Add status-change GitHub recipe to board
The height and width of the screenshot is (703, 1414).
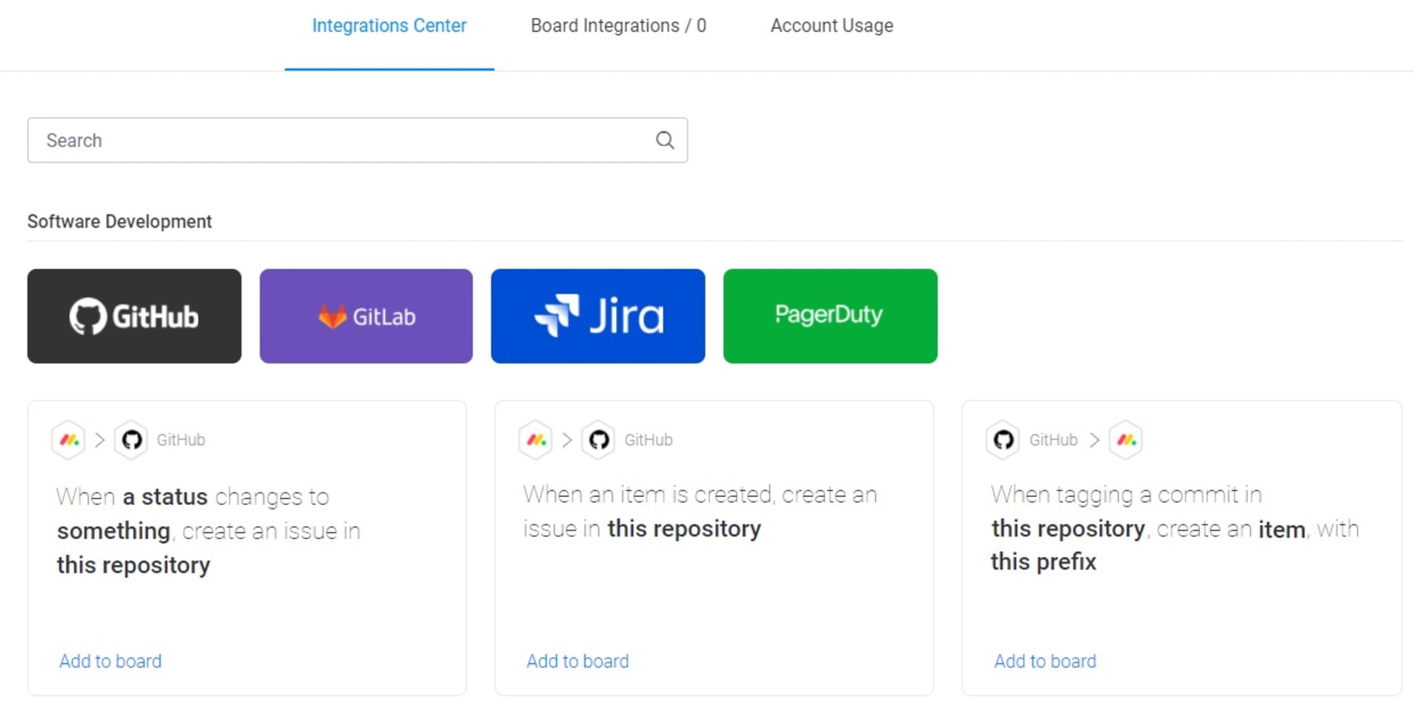[110, 661]
